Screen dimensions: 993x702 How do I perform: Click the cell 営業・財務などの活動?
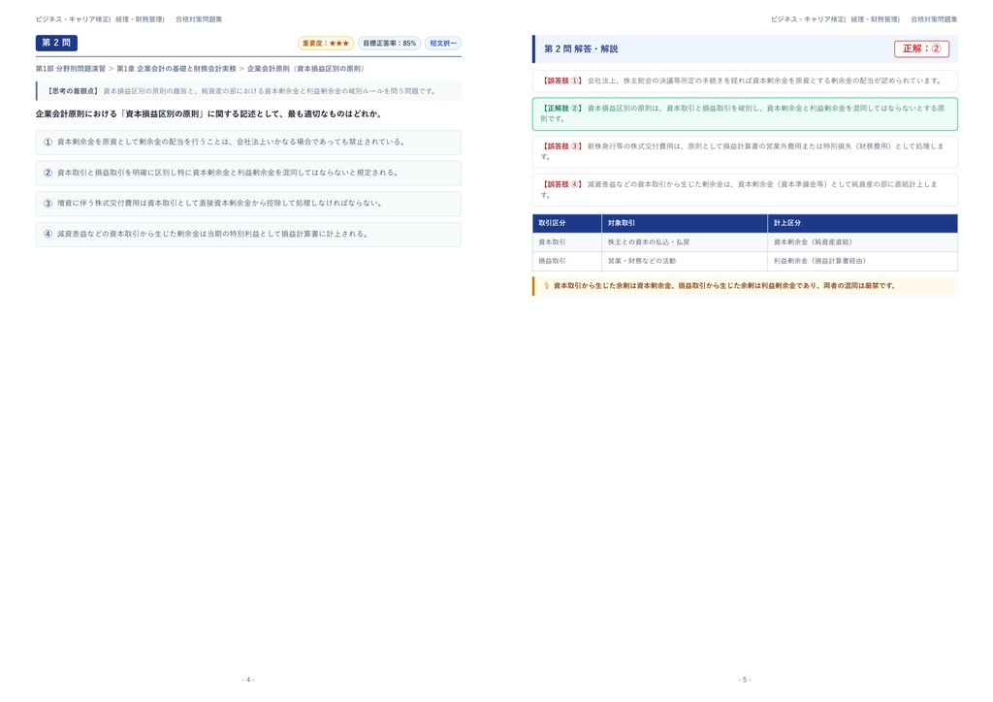[x=685, y=261]
